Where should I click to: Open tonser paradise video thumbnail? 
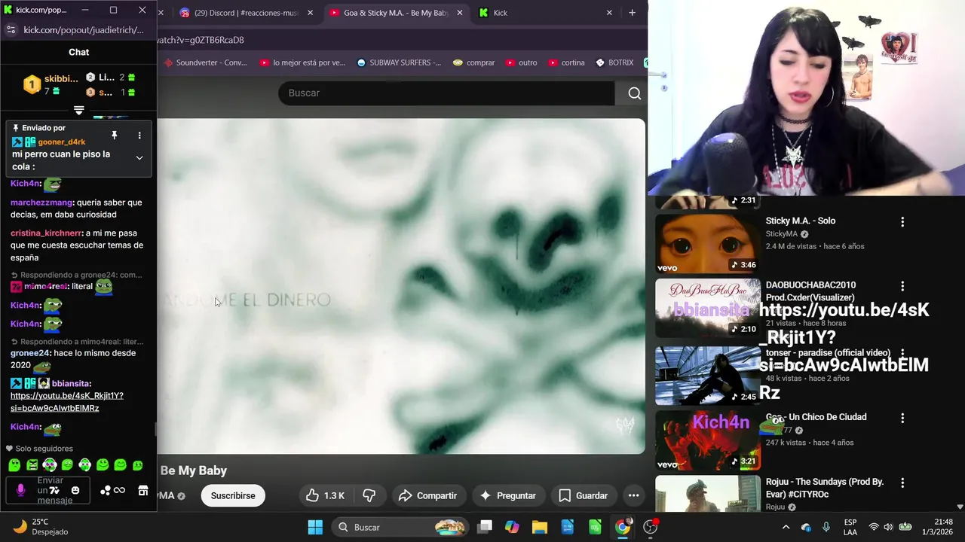point(707,375)
